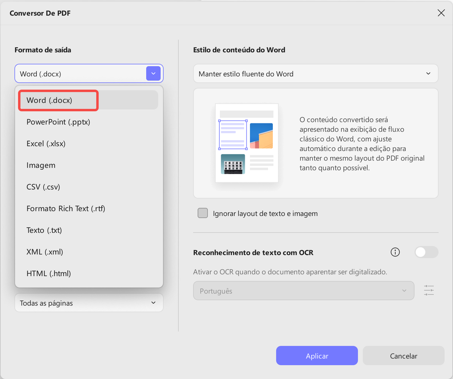
Task: Click the Aplicar button
Action: pos(317,356)
